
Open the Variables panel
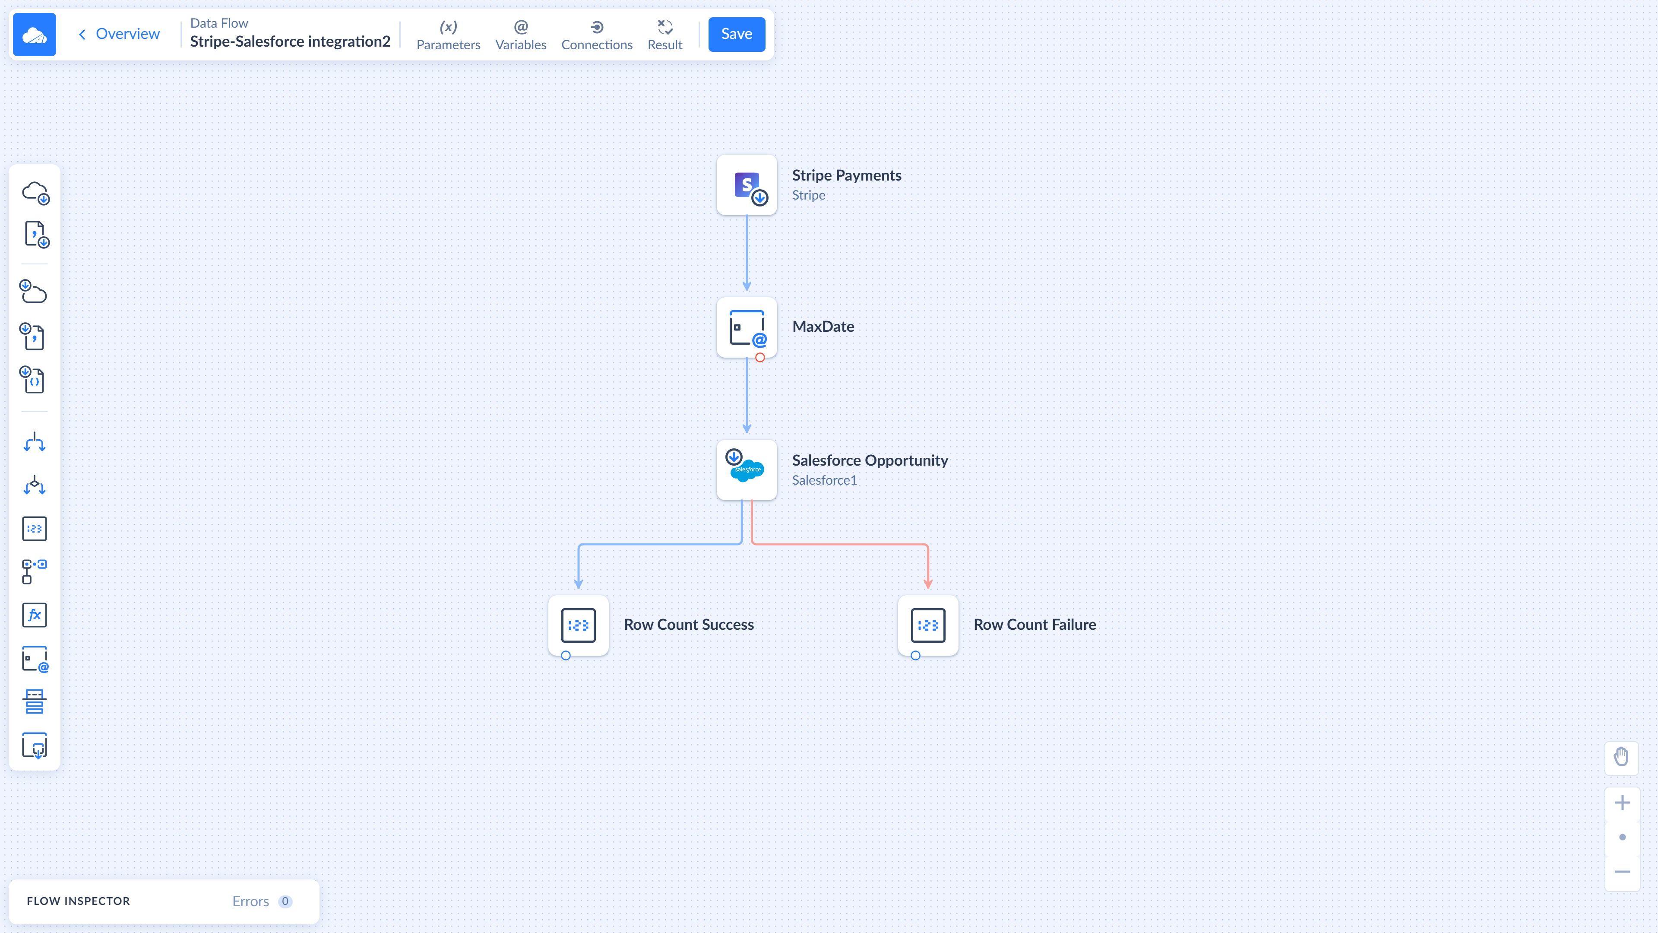pos(520,34)
